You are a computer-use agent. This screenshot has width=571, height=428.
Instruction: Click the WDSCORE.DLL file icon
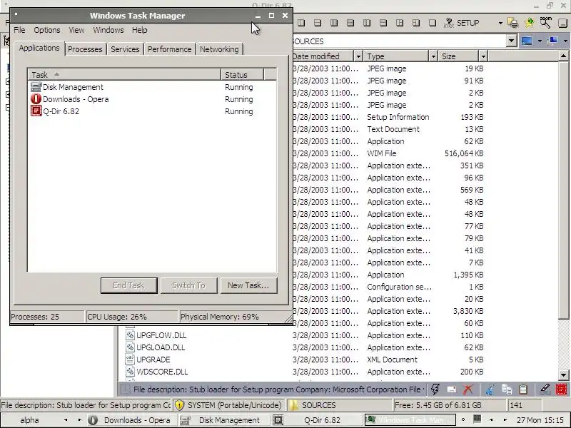[x=130, y=371]
